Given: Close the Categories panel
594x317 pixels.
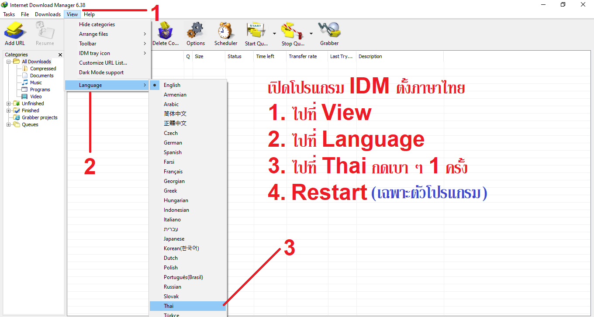Looking at the screenshot, I should (x=61, y=55).
